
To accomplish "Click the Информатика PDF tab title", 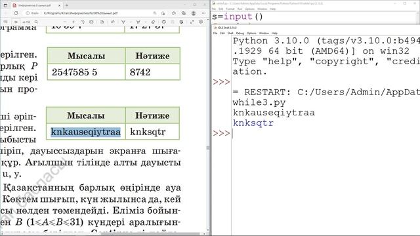I will (35, 5).
